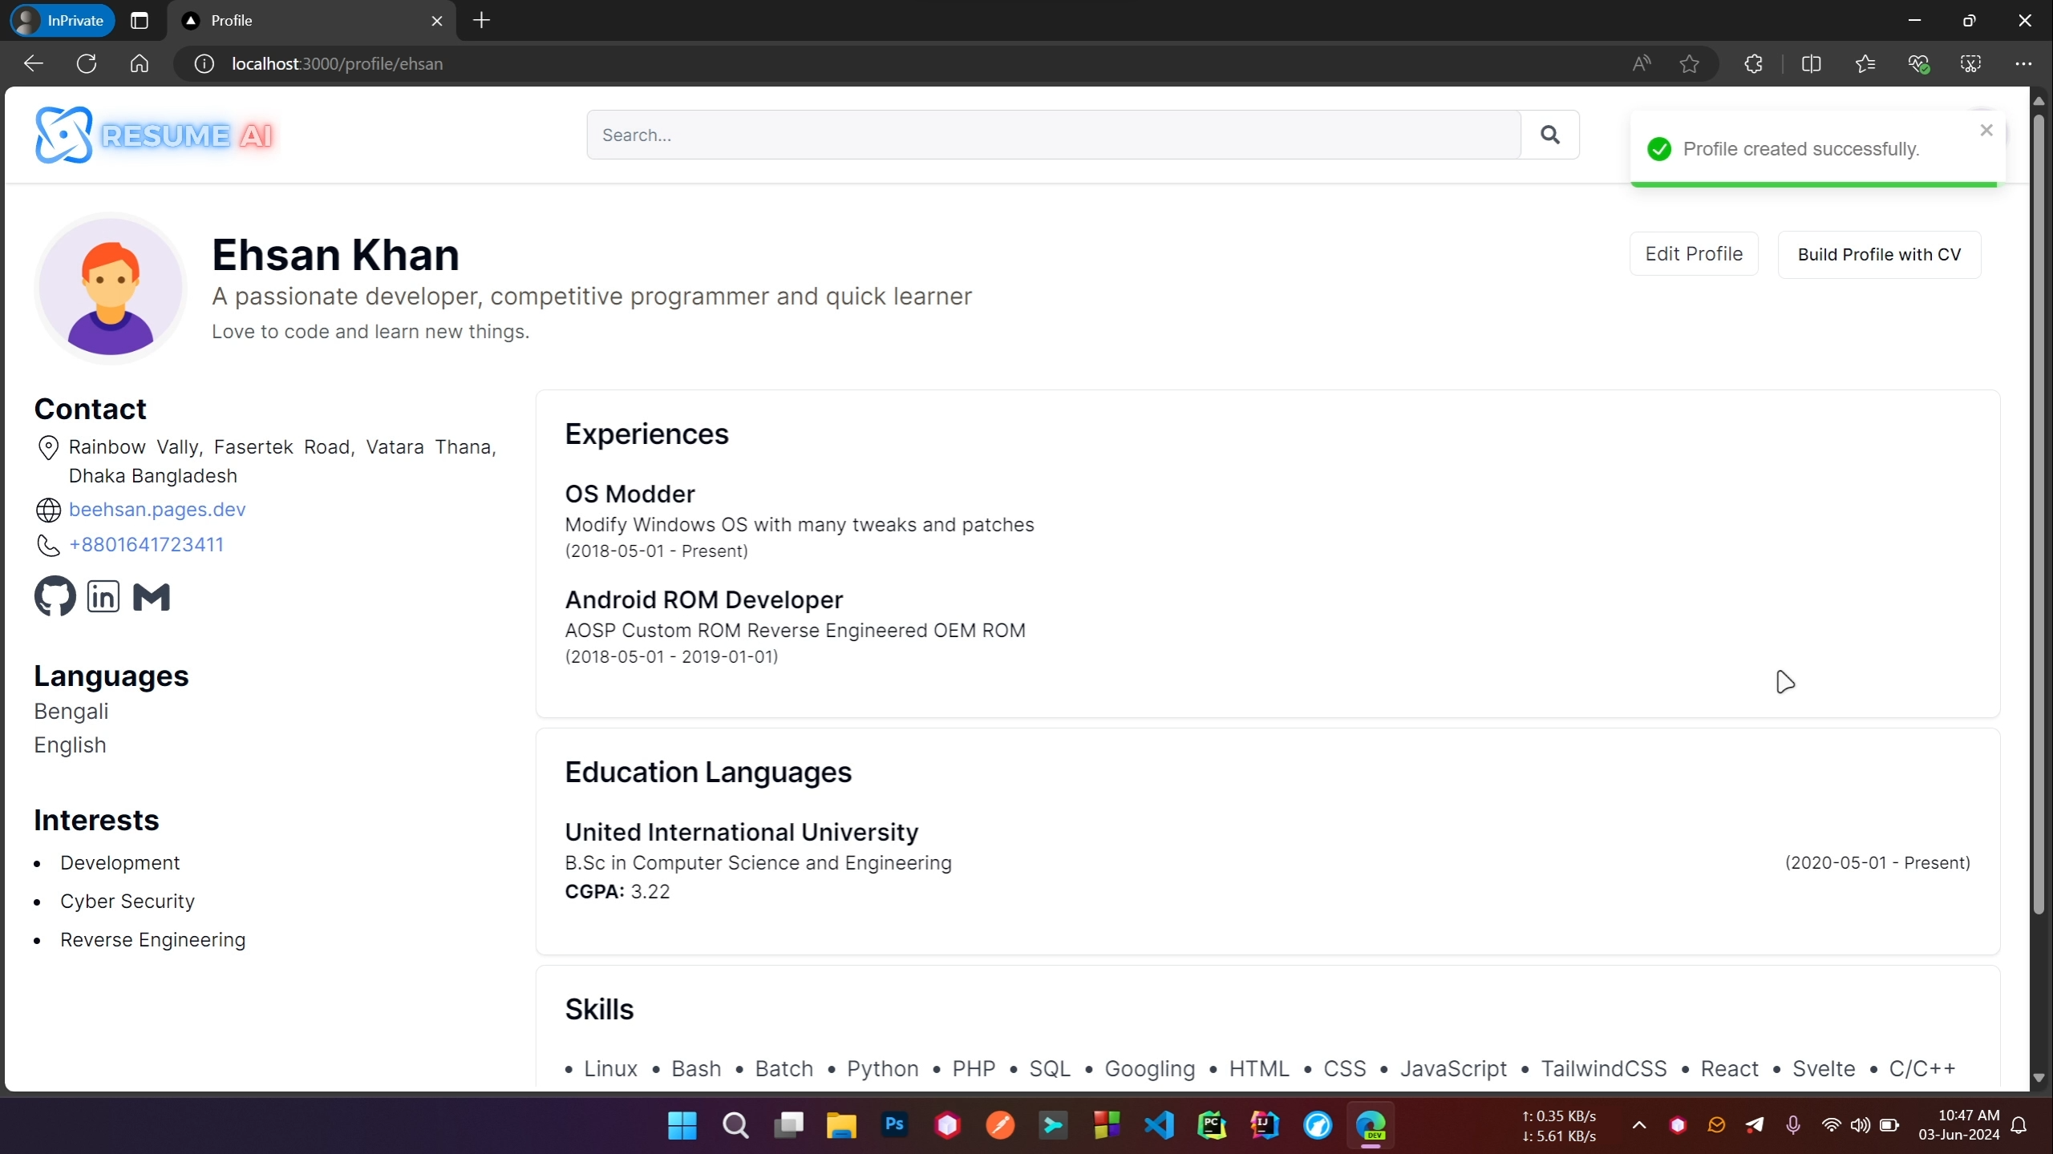Click the play arrow in the Experiences card
This screenshot has height=1154, width=2053.
pos(1785,682)
